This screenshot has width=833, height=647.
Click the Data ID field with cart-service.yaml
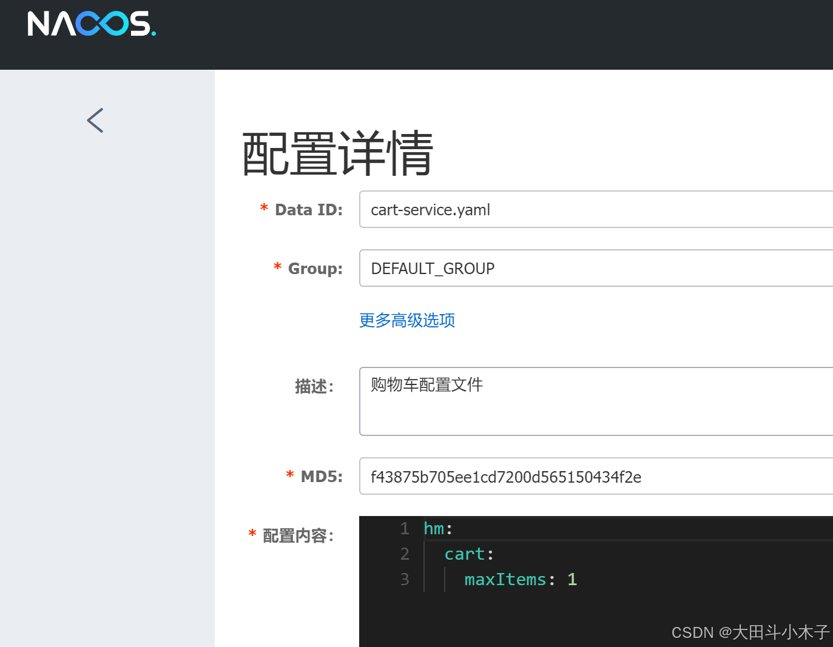coord(596,209)
